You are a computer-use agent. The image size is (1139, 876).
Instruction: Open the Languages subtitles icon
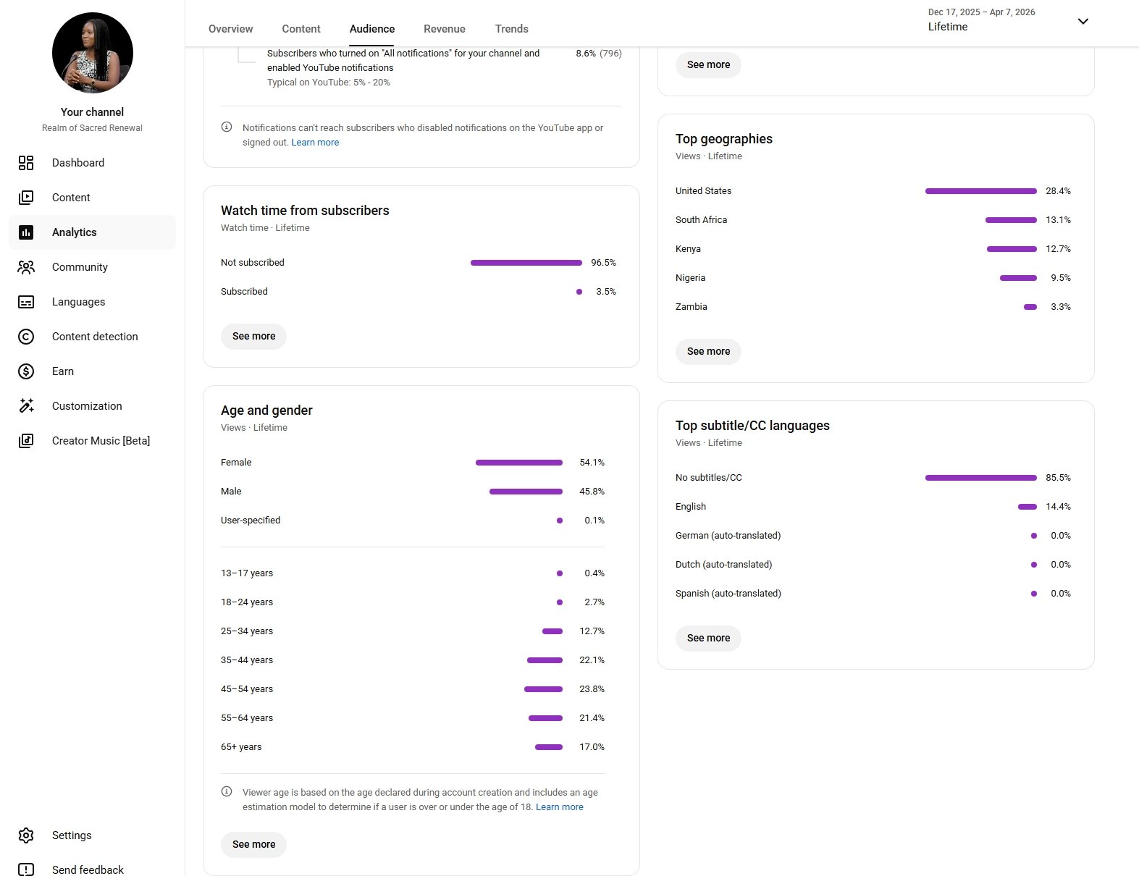[x=26, y=302]
